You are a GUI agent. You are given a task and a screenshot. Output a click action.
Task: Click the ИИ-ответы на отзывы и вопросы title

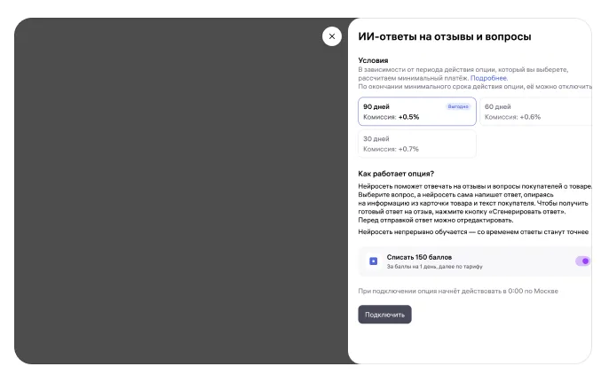(x=444, y=37)
